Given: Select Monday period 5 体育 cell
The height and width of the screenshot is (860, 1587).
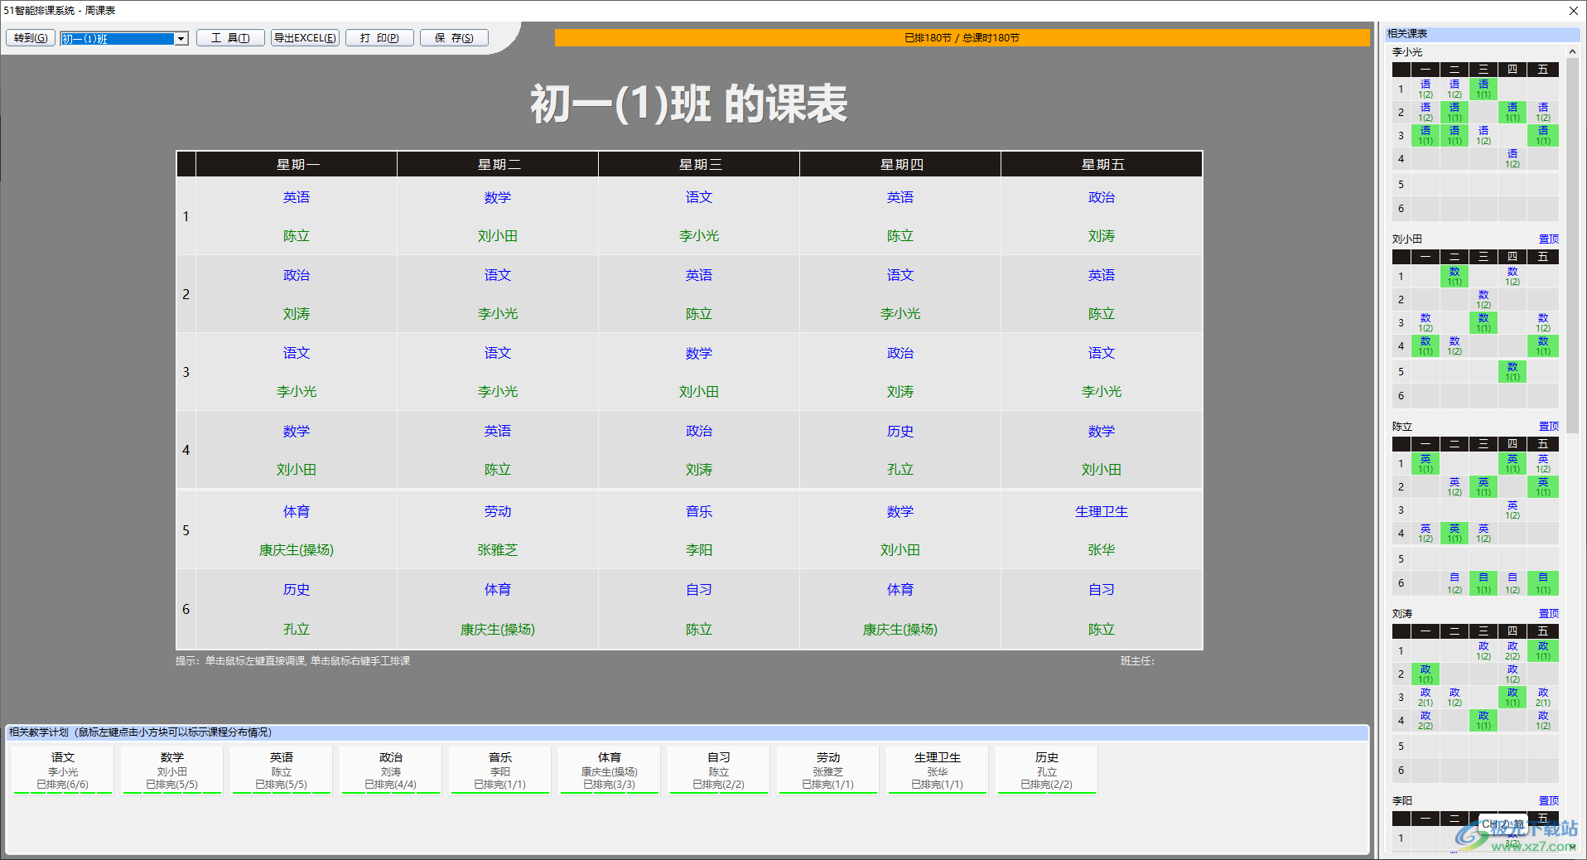Looking at the screenshot, I should tap(297, 530).
